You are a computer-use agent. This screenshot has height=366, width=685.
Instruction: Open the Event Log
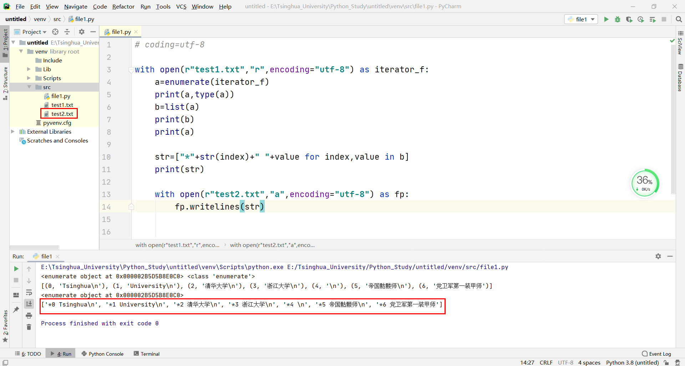656,354
